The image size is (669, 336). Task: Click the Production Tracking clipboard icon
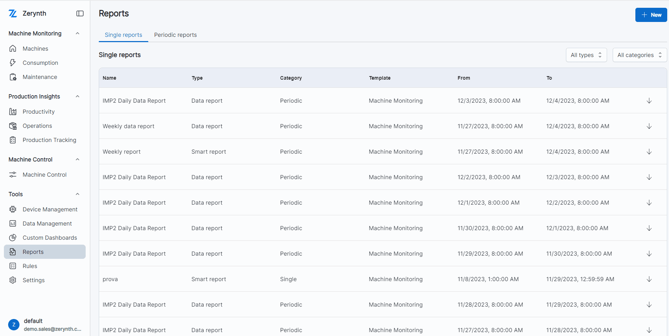(13, 140)
